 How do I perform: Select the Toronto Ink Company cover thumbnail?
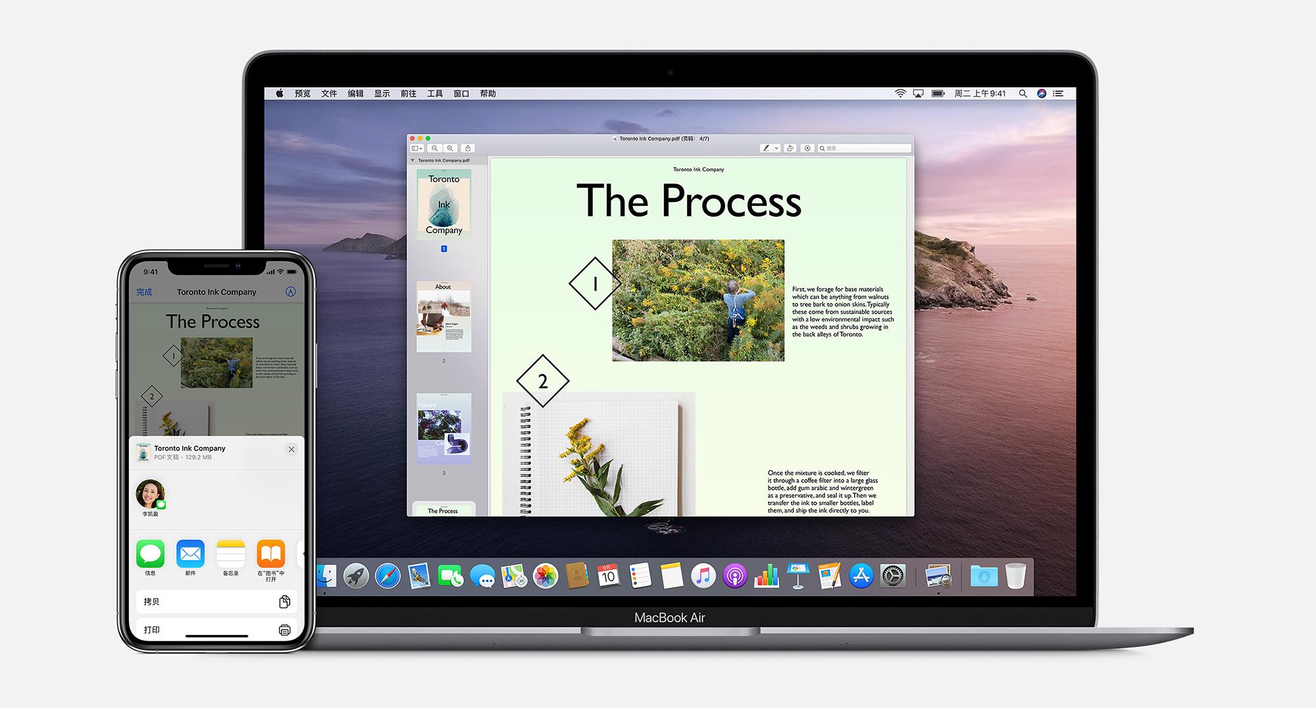444,204
